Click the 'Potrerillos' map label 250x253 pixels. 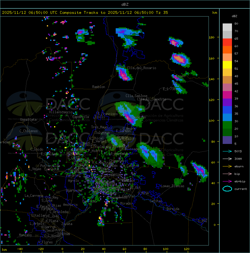[50, 166]
